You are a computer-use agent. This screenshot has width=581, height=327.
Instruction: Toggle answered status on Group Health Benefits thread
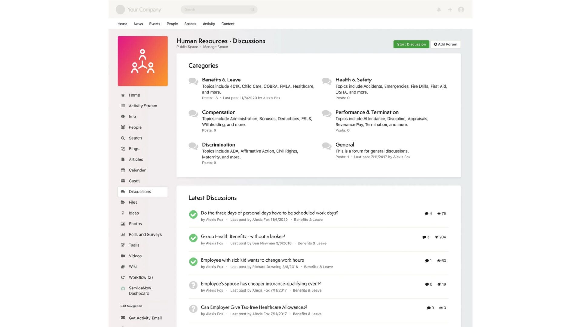pyautogui.click(x=193, y=238)
